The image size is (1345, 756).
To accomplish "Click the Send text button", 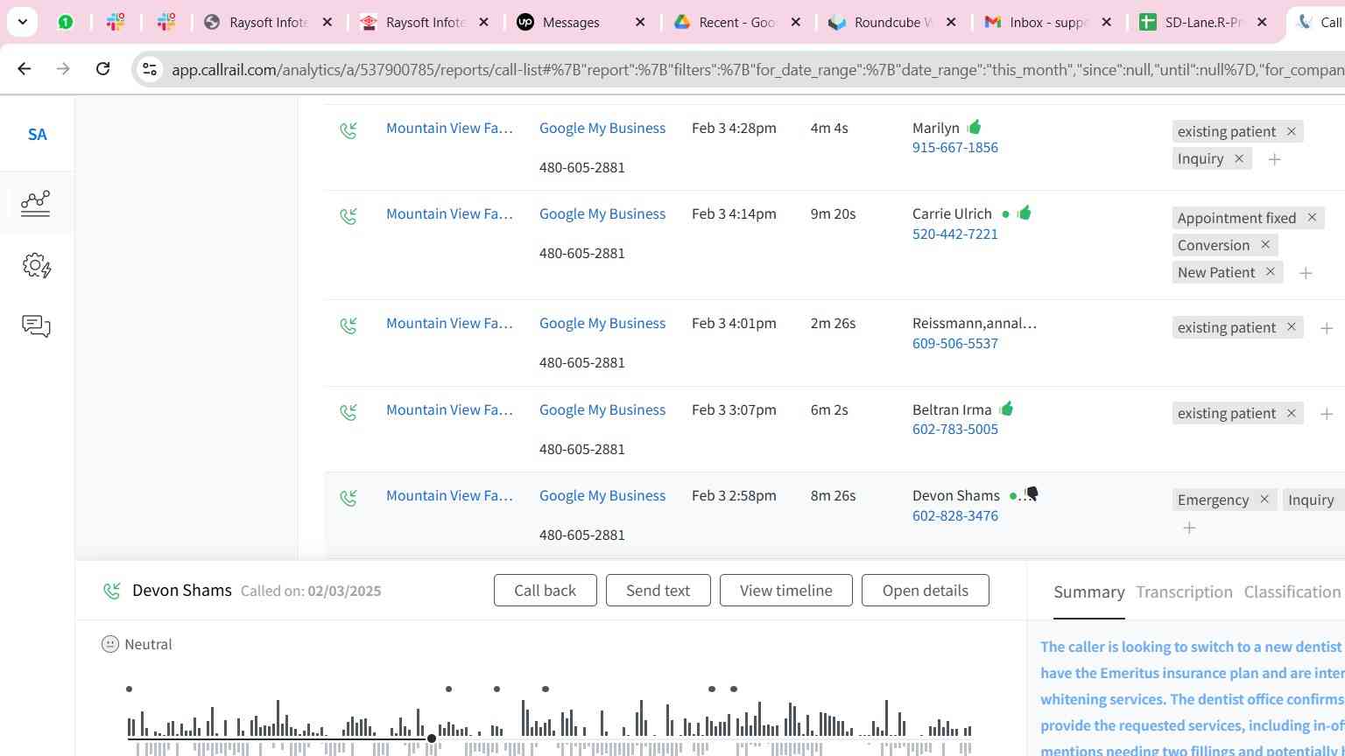I will (658, 590).
